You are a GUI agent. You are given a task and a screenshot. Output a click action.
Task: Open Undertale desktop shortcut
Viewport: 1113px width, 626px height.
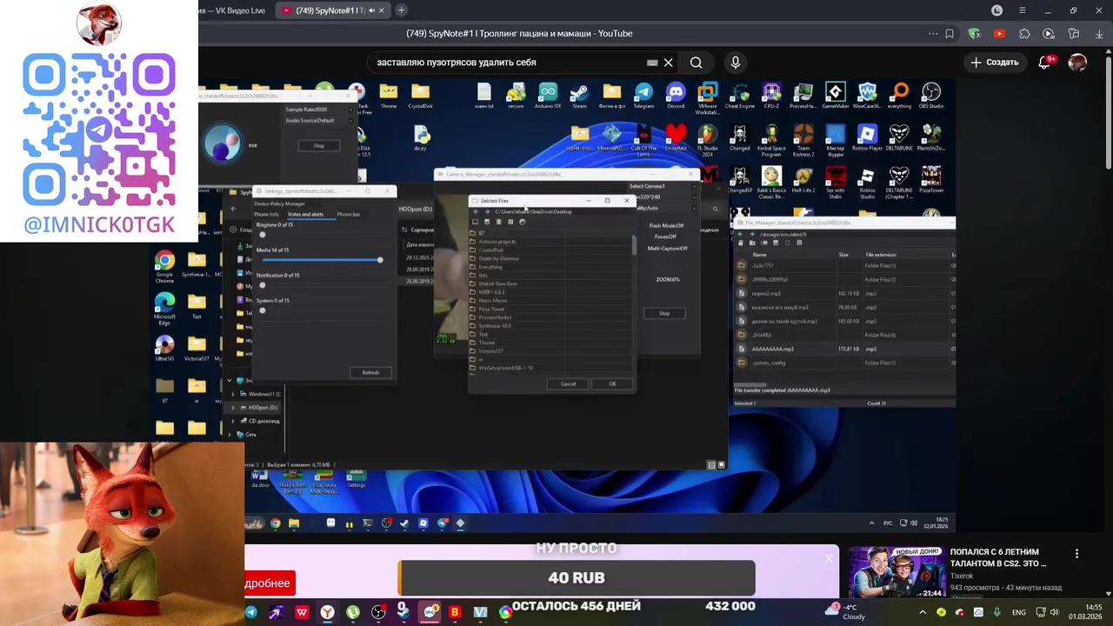pos(676,137)
